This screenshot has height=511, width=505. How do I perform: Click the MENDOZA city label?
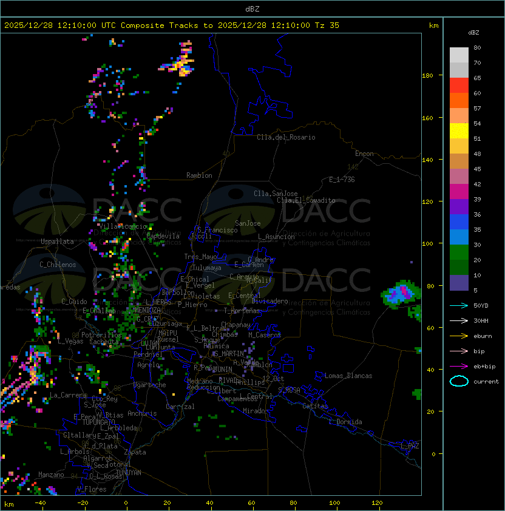147,310
